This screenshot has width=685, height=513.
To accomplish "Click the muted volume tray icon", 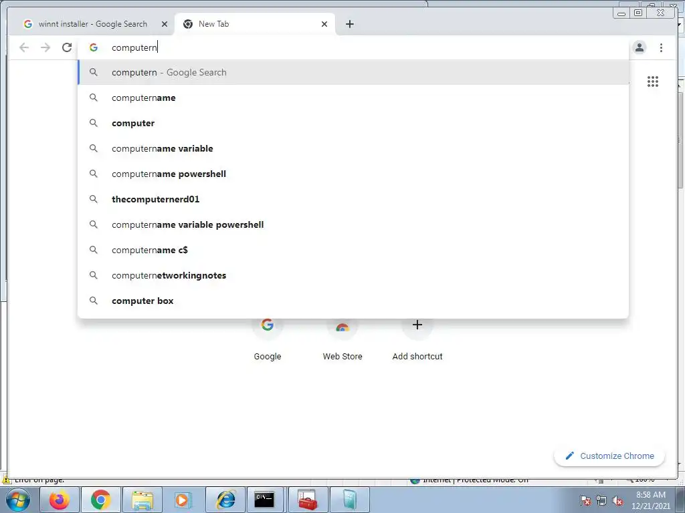I will pos(617,501).
